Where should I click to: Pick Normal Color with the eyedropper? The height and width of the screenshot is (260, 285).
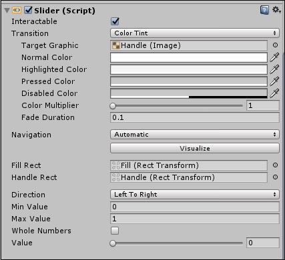274,57
